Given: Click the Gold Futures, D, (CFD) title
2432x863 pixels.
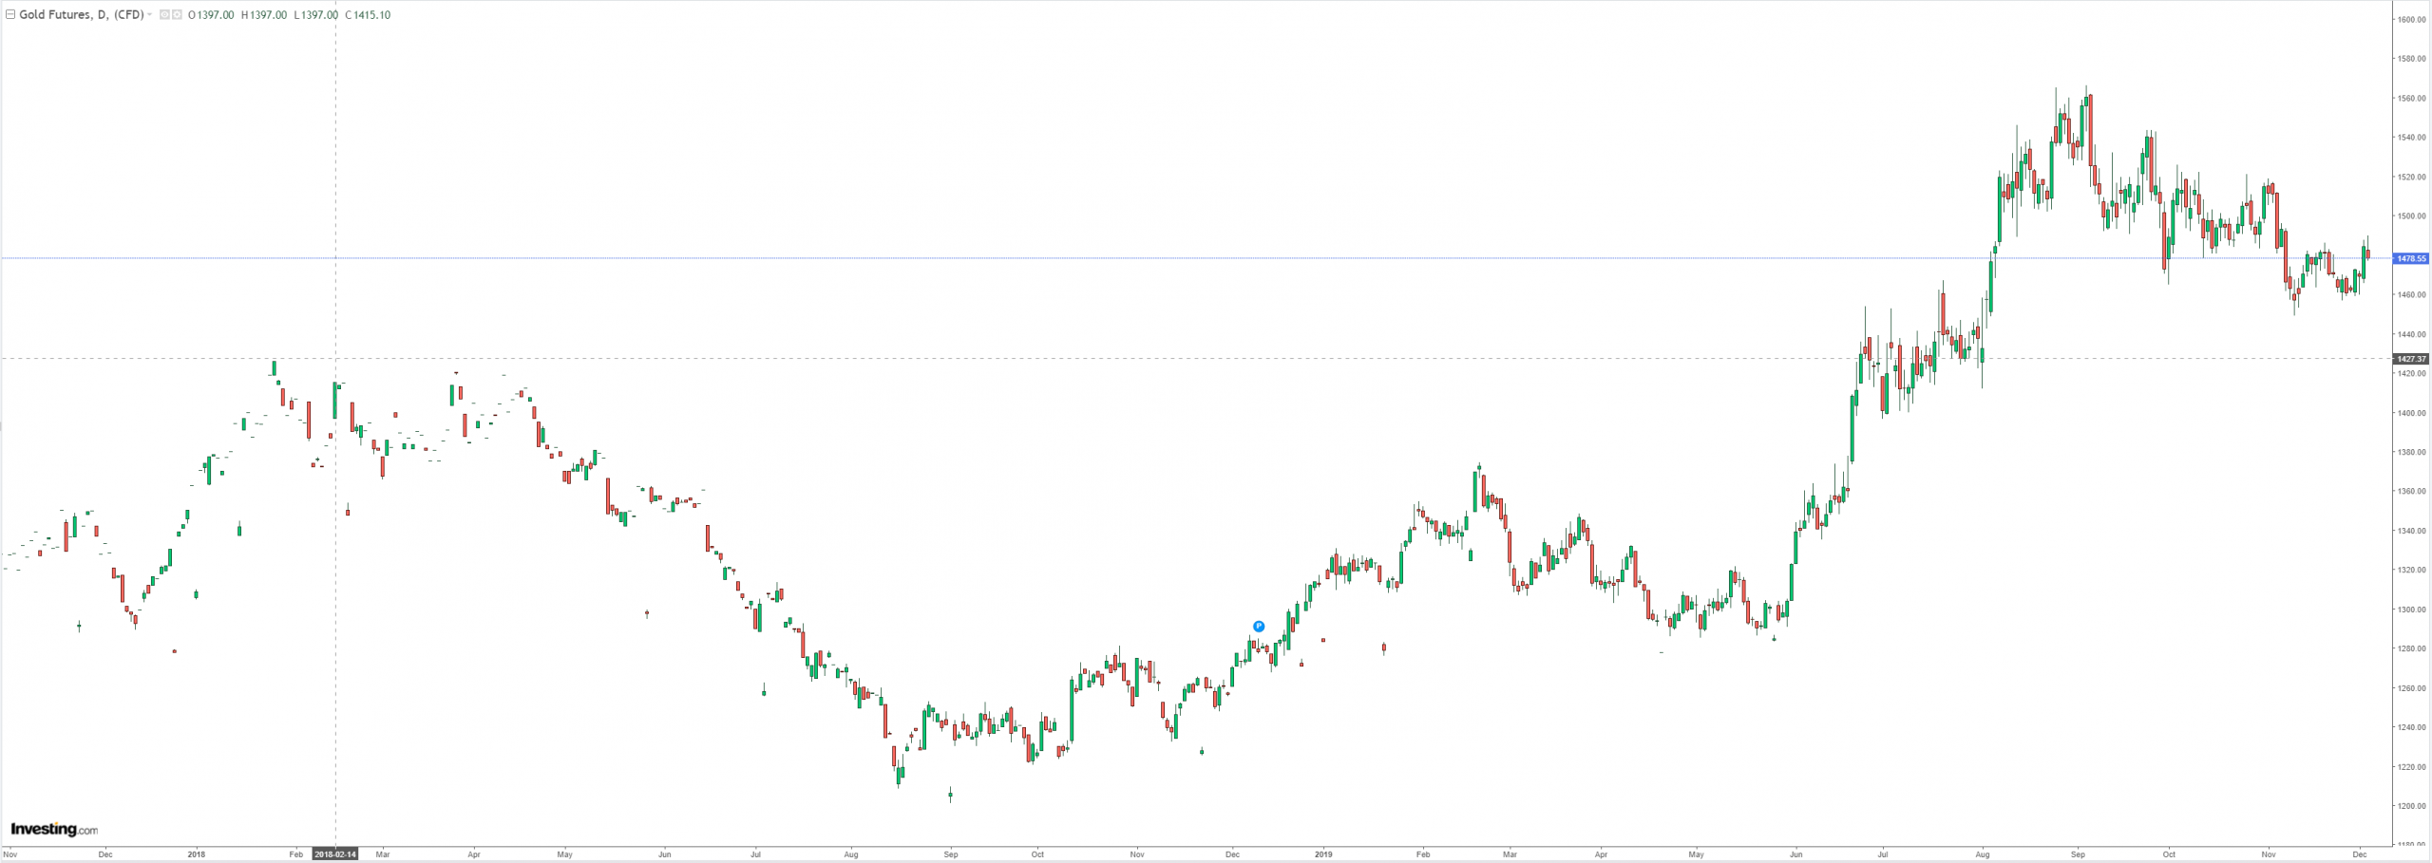Looking at the screenshot, I should (x=81, y=15).
